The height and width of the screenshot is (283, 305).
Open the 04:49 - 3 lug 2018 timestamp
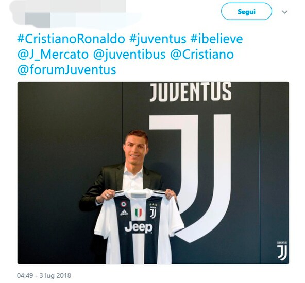[x=44, y=275]
